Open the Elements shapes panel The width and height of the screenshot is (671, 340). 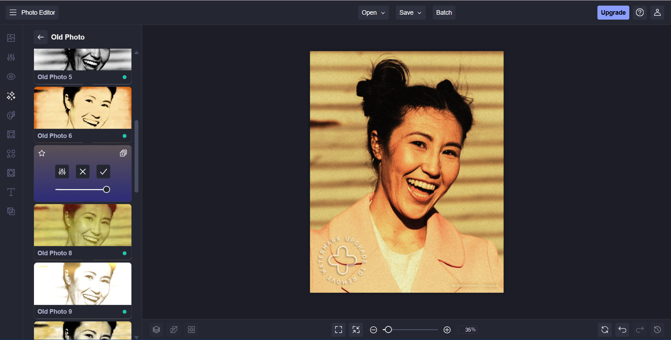(x=11, y=154)
